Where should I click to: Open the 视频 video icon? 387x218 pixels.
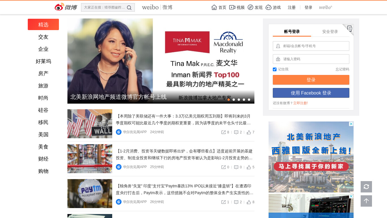[232, 7]
